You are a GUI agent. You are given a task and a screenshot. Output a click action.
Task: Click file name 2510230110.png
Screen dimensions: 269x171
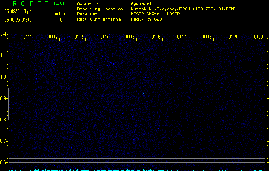tap(19, 12)
